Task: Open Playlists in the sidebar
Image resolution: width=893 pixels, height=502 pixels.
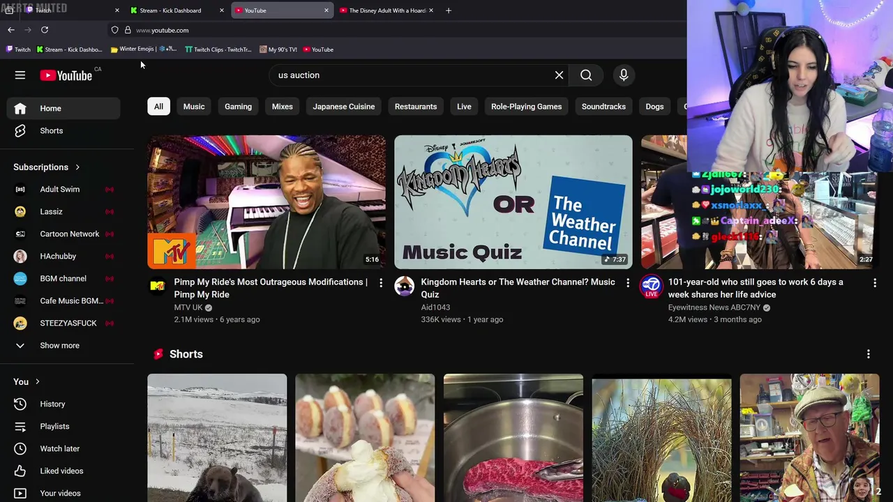Action: [x=63, y=426]
